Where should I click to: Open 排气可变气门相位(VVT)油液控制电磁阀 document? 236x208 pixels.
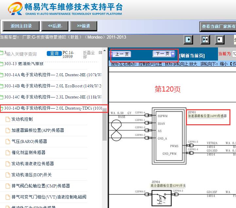[49, 197]
